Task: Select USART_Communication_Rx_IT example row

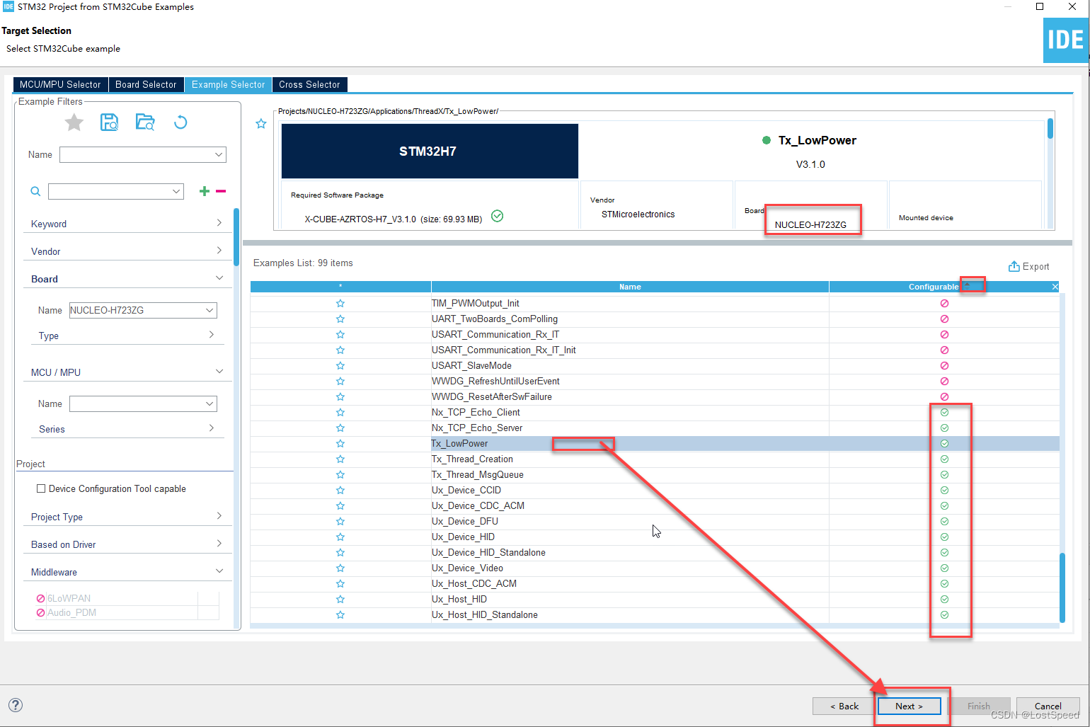Action: (655, 334)
